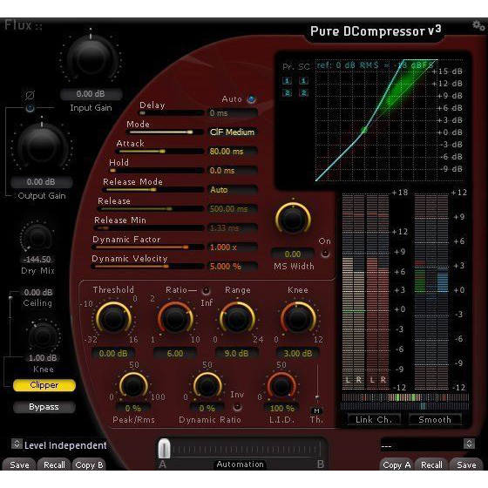
Task: Toggle the Ratio Inf switch
Action: 206,291
